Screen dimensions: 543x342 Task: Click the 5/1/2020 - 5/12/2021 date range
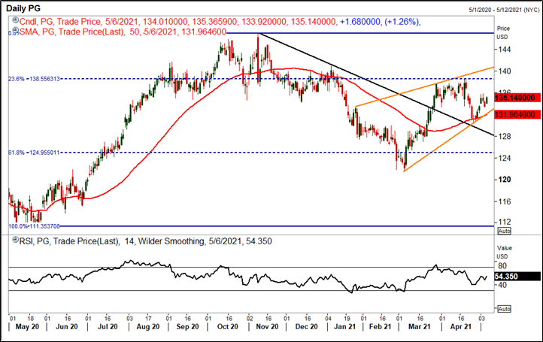click(x=504, y=10)
